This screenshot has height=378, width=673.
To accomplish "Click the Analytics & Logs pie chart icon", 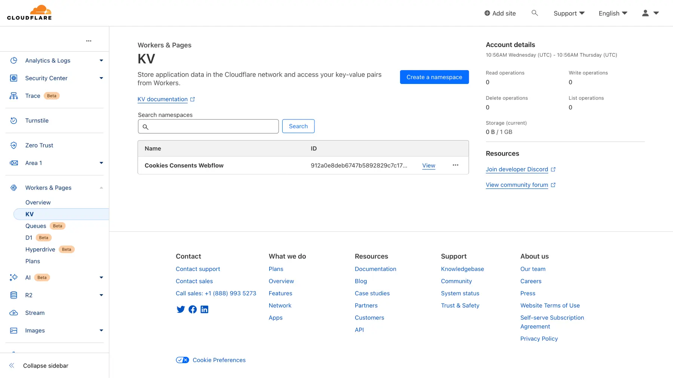I will point(14,60).
